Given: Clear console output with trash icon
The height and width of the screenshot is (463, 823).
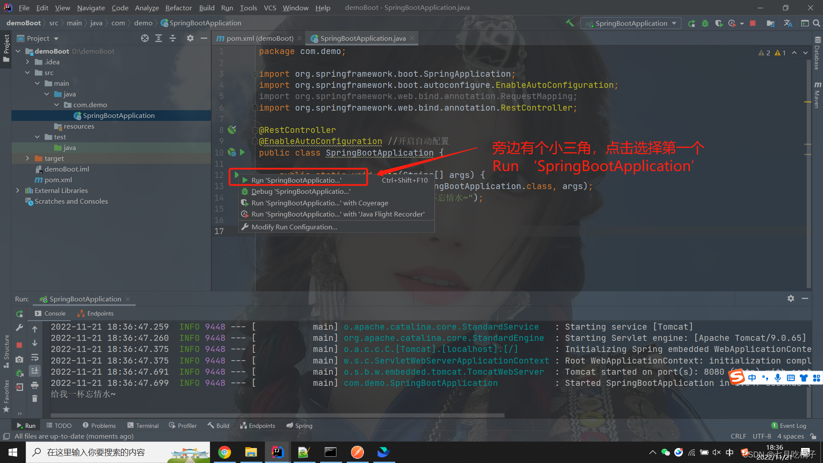Looking at the screenshot, I should pyautogui.click(x=35, y=399).
